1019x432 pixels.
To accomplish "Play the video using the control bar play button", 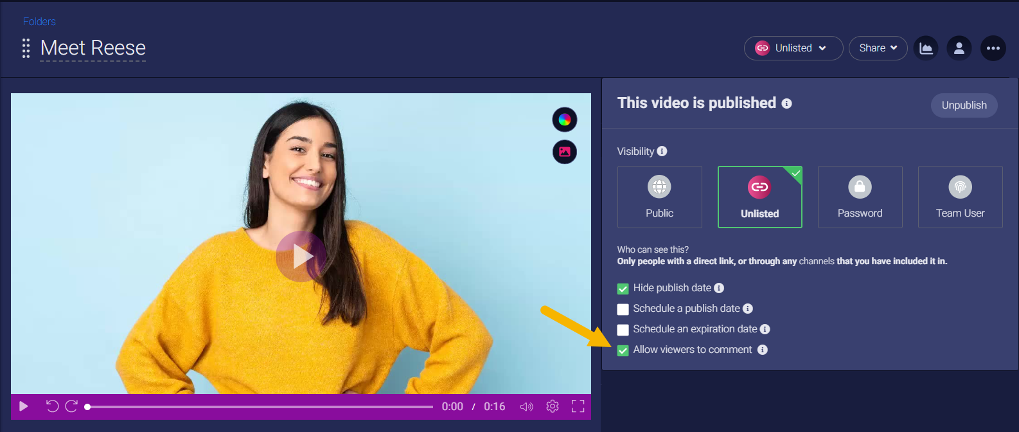I will click(24, 406).
